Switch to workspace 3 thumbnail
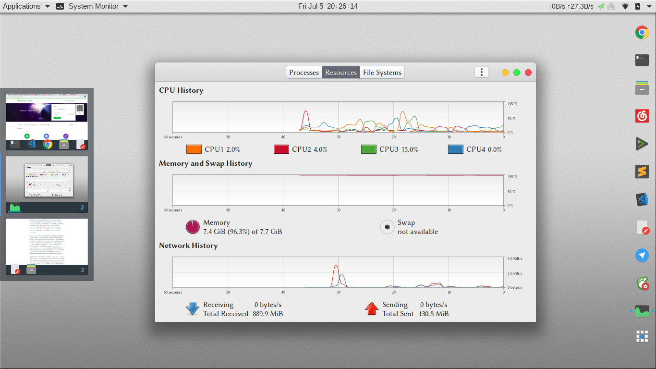The image size is (656, 369). coord(47,247)
